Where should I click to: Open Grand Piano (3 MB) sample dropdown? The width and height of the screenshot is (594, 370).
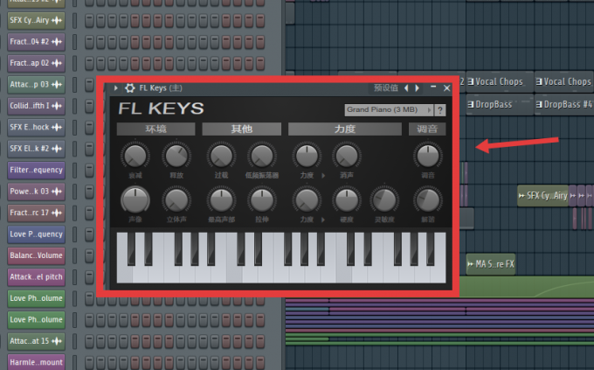tap(389, 109)
